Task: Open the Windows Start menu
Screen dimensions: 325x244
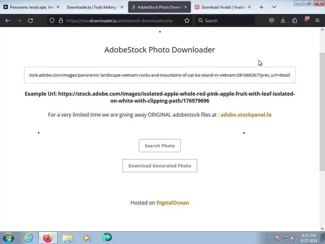Action: (9, 238)
